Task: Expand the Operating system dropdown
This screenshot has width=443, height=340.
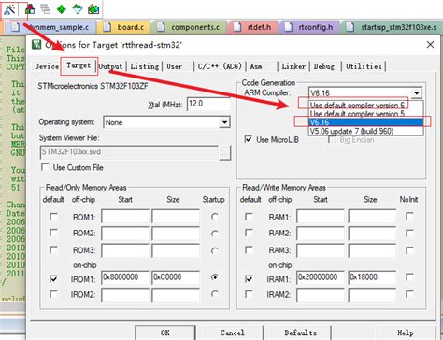Action: 224,122
